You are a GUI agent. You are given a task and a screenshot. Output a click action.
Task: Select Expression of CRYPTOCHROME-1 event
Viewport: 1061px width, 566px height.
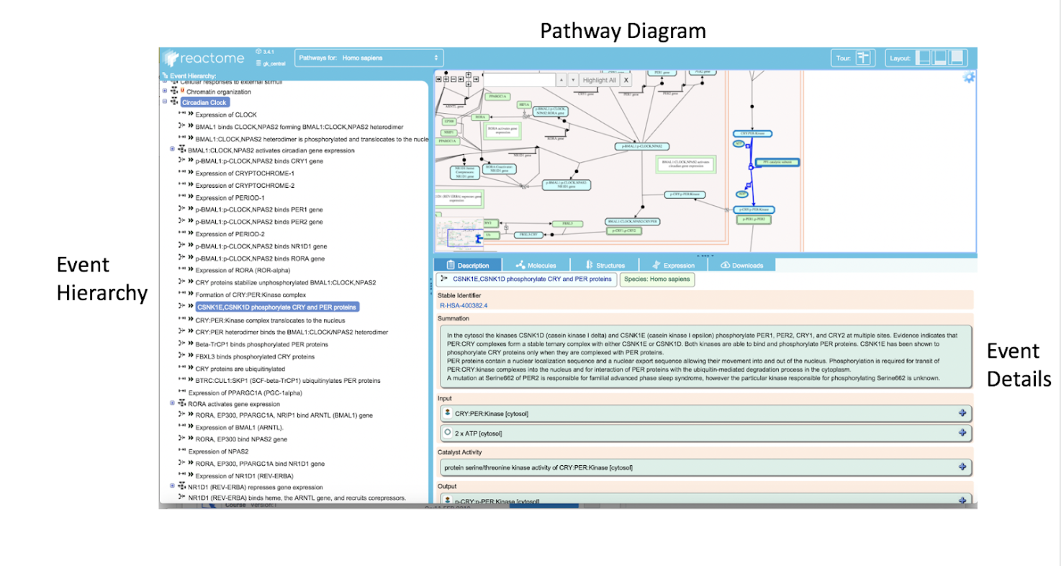(x=245, y=174)
